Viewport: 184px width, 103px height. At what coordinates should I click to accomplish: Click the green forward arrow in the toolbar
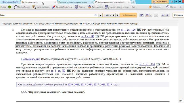tap(10, 7)
